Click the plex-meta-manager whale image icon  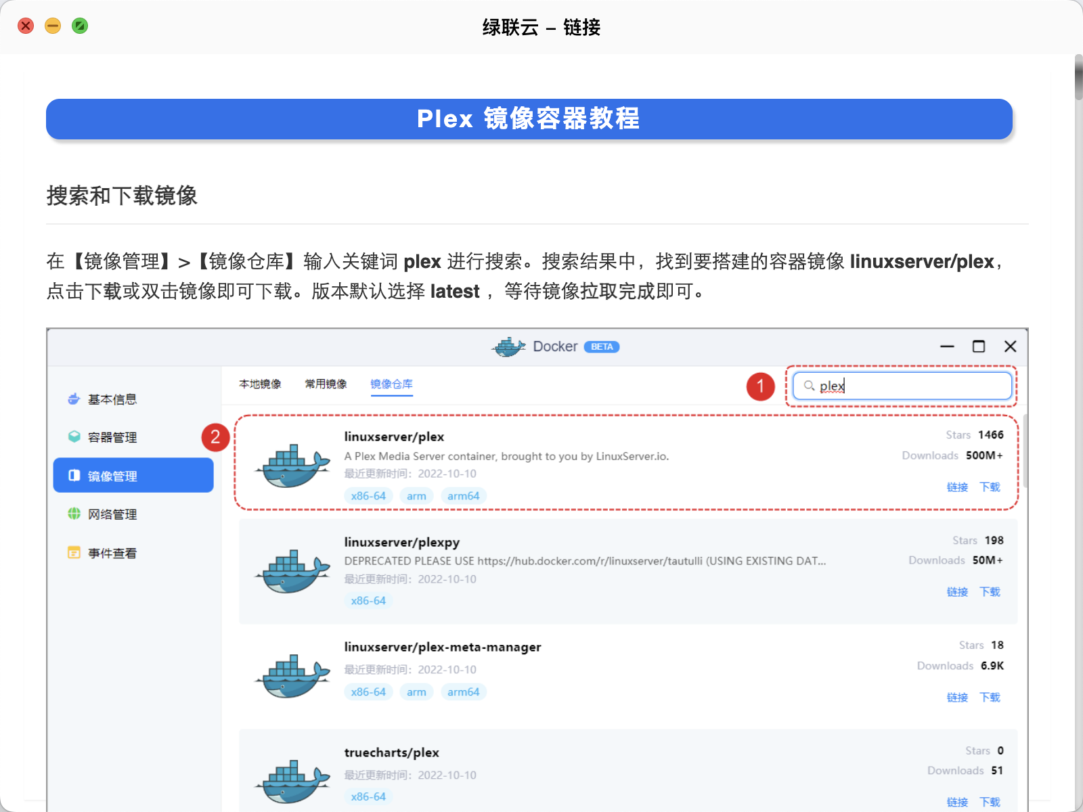click(x=292, y=676)
